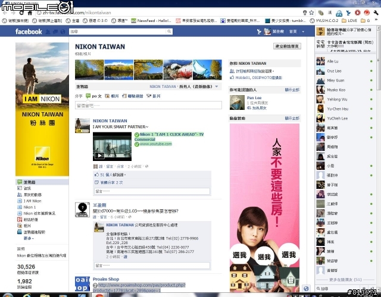
Task: Bookmark page with the star icon
Action: 311,12
